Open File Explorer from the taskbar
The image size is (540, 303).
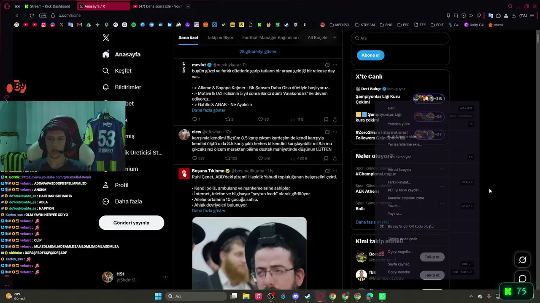(246, 296)
